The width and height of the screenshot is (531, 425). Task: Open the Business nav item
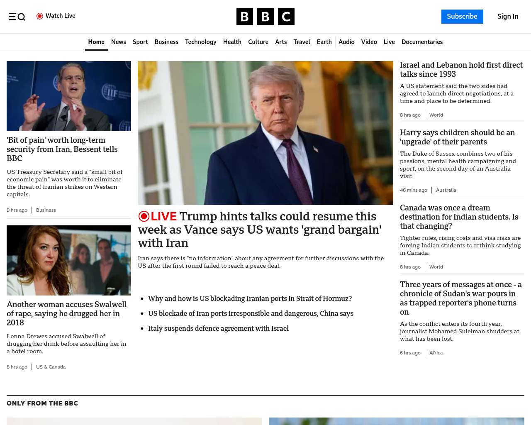click(166, 42)
